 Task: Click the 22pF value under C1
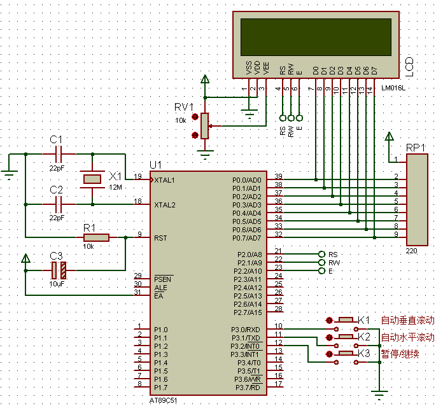click(x=57, y=168)
